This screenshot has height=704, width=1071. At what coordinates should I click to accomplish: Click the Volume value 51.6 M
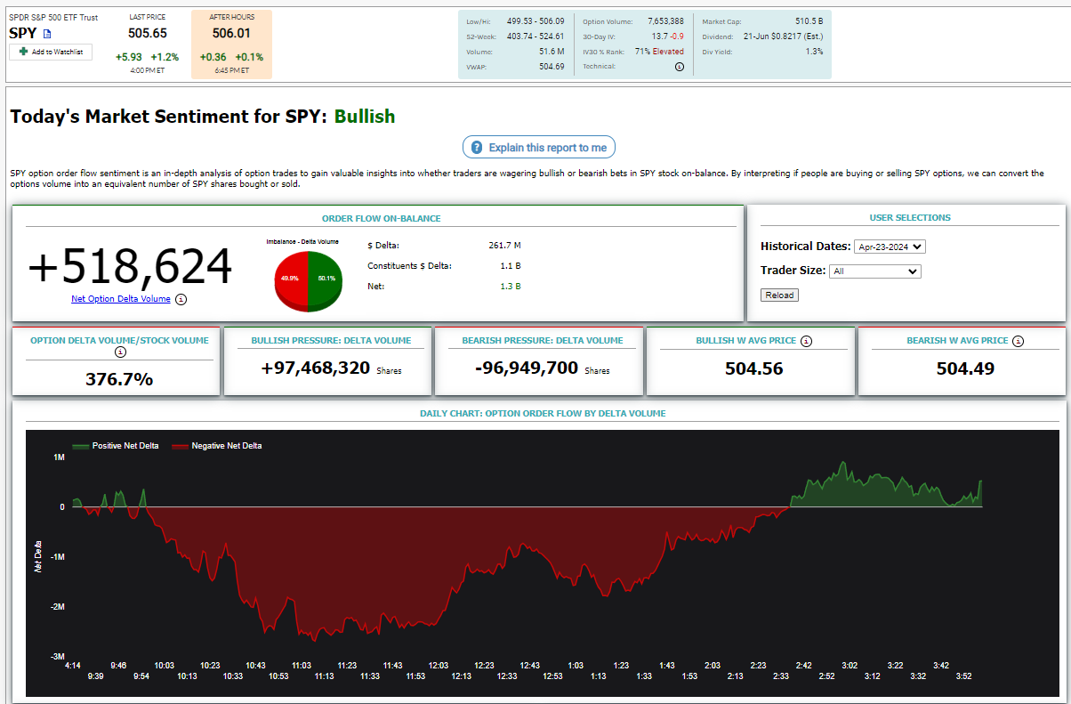552,52
